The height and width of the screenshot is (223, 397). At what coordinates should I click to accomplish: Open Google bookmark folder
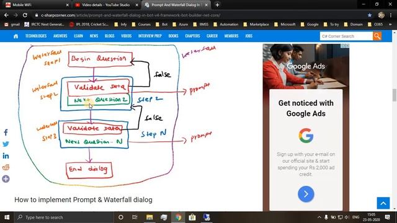coord(310,25)
